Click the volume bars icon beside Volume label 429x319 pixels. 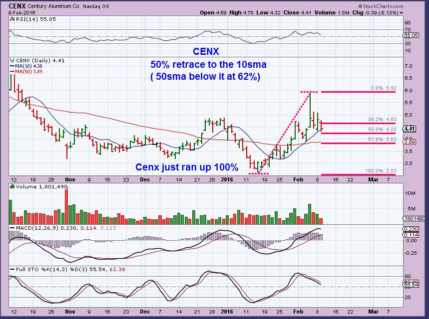coord(12,186)
